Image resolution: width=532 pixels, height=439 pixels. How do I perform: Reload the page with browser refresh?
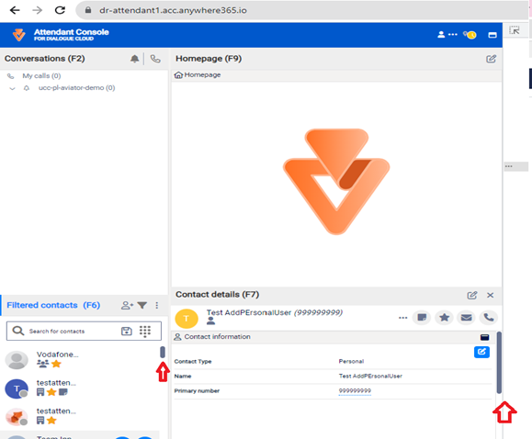coord(60,10)
